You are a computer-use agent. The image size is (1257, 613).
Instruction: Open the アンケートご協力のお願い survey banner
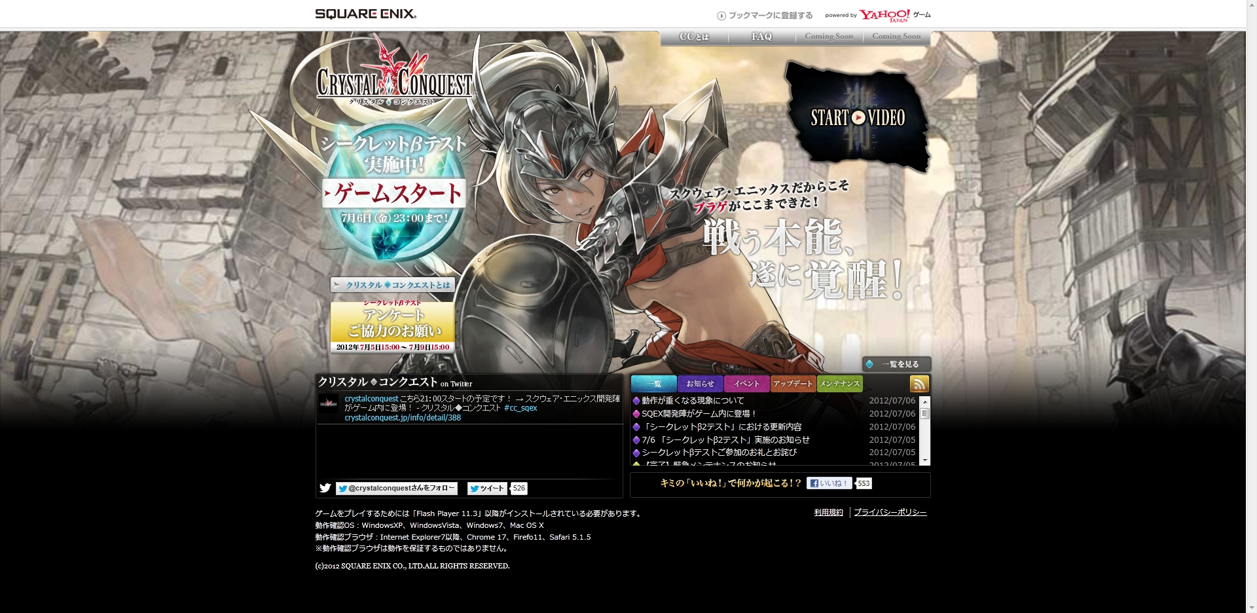pyautogui.click(x=392, y=327)
